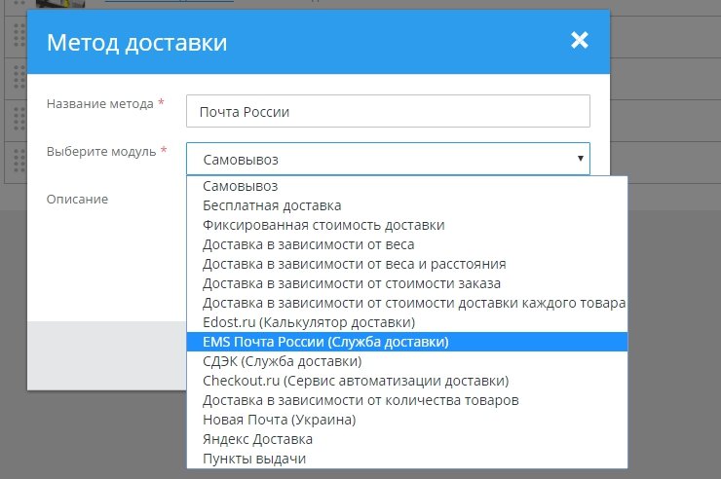Select EMS Почта России option

(325, 342)
